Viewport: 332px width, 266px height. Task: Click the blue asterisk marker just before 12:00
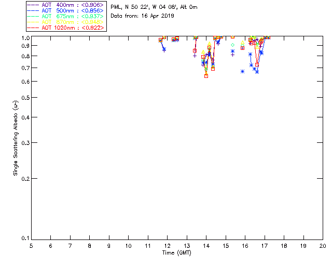164,49
